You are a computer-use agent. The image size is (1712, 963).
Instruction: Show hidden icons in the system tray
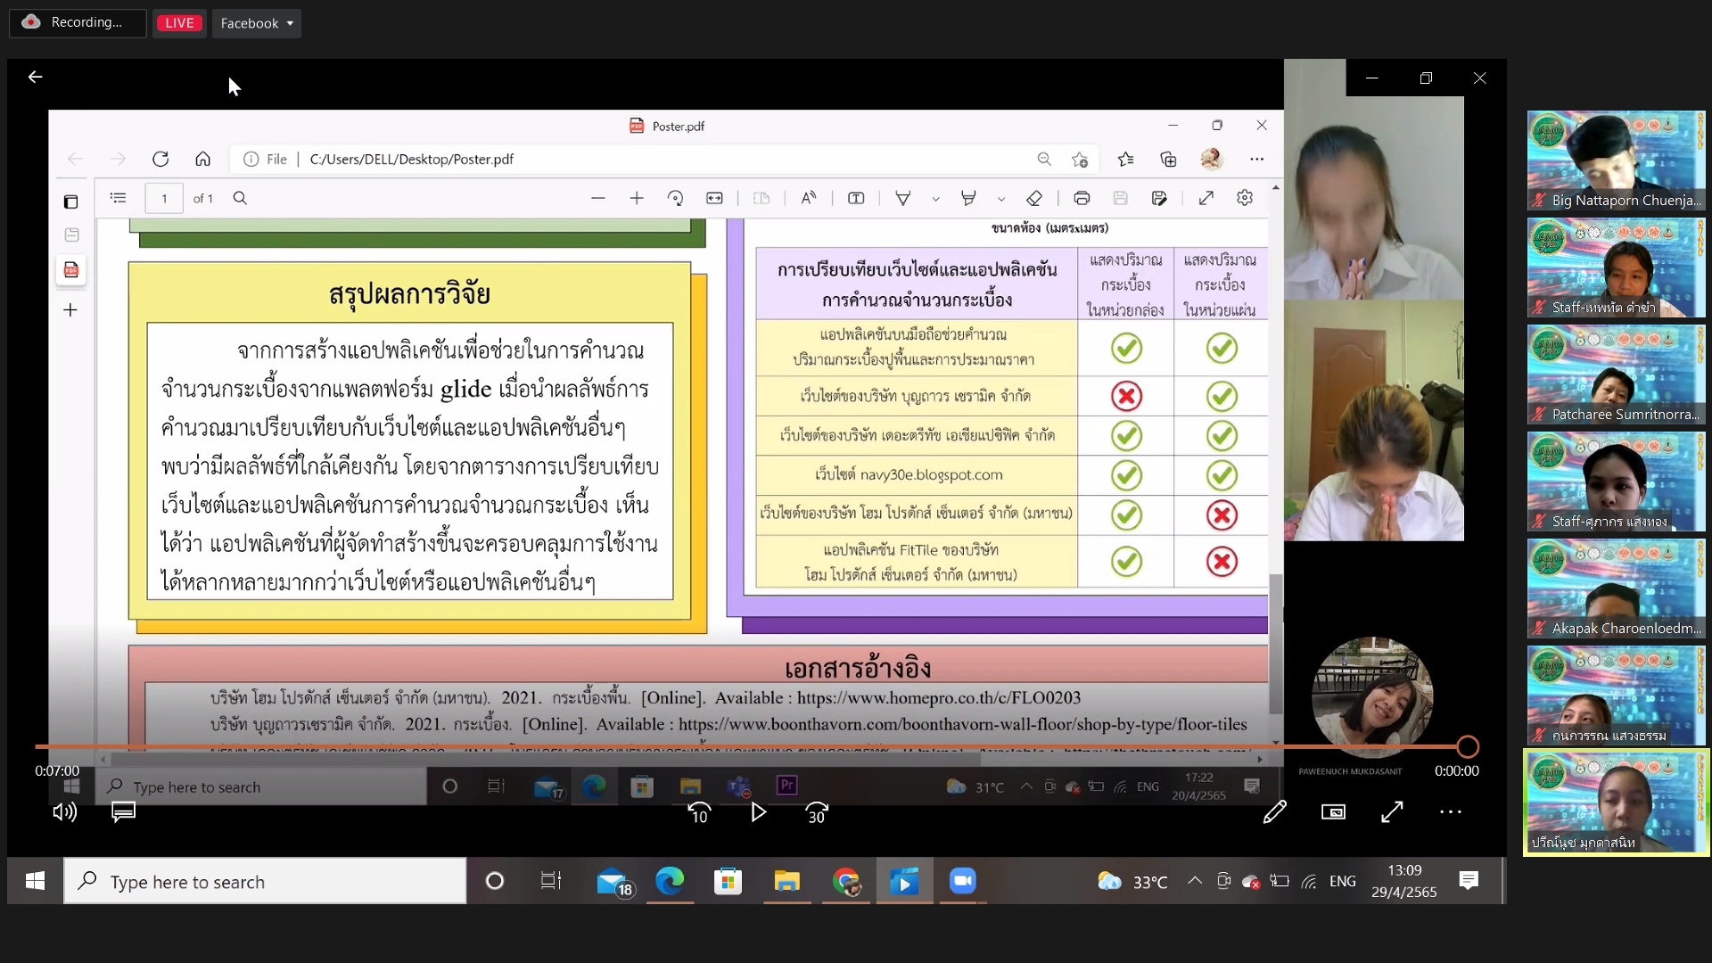(x=1194, y=881)
